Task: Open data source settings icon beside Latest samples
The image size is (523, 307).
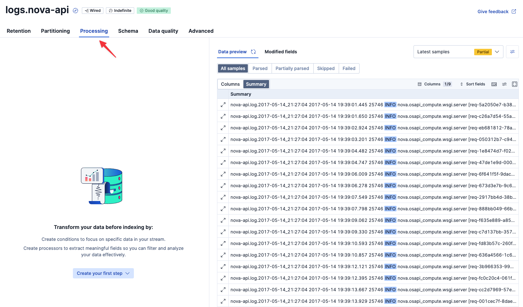Action: click(512, 52)
